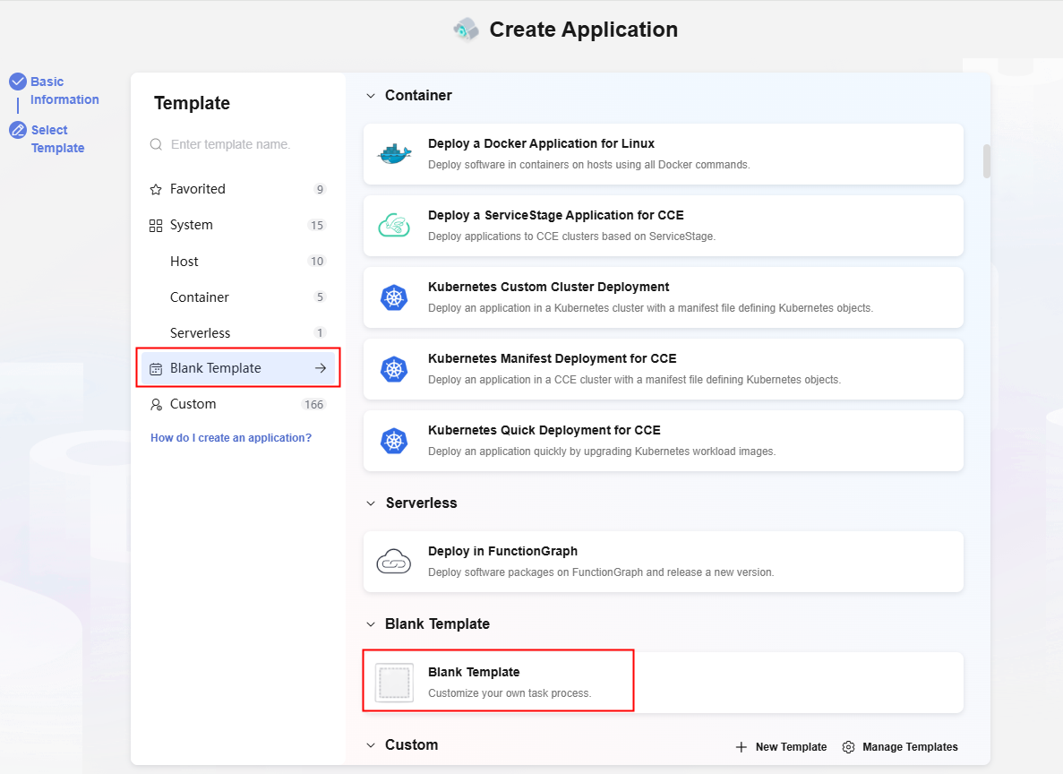Collapse the Blank Template section
Viewport: 1063px width, 774px height.
371,624
